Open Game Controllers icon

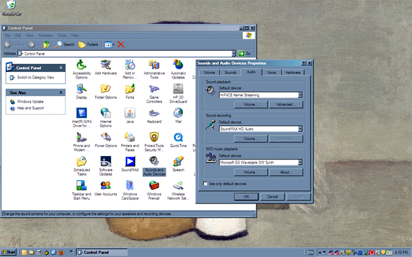pyautogui.click(x=154, y=94)
